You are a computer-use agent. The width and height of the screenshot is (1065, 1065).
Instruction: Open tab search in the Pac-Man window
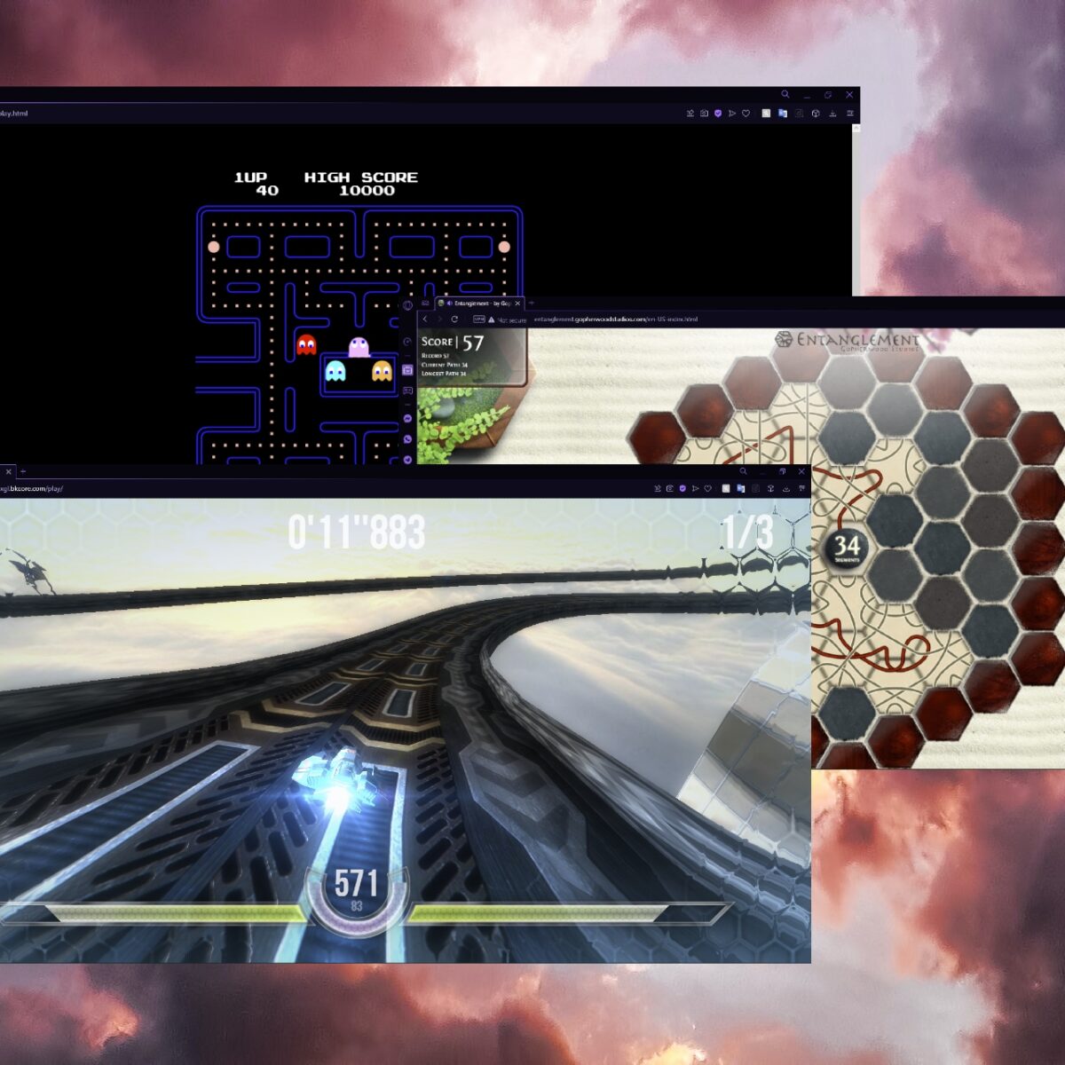click(x=785, y=94)
